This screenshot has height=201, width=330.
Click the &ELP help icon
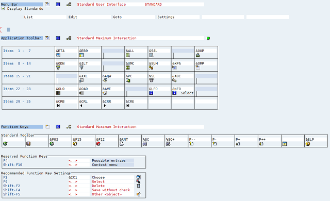[308, 144]
